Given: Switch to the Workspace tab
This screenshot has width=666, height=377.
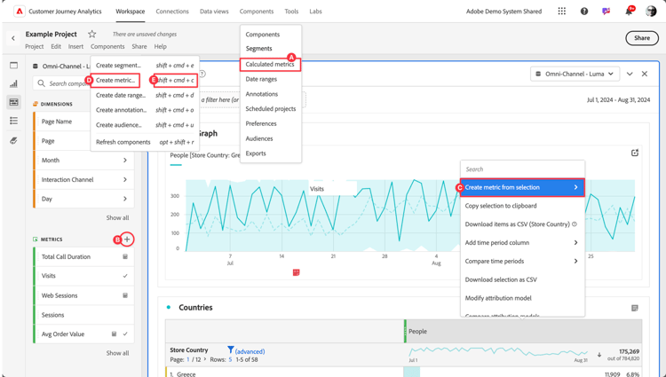Looking at the screenshot, I should 130,12.
